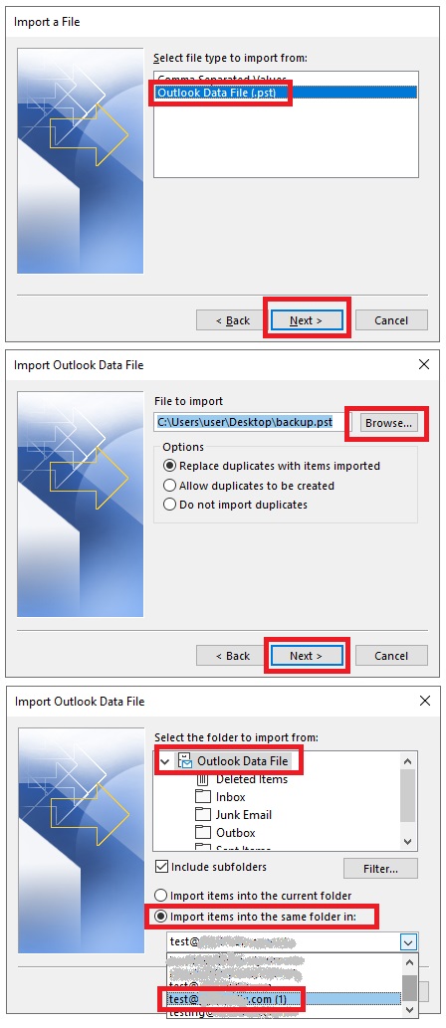This screenshot has width=446, height=1028.
Task: Pick the test@ .com (1) account entry
Action: (284, 999)
